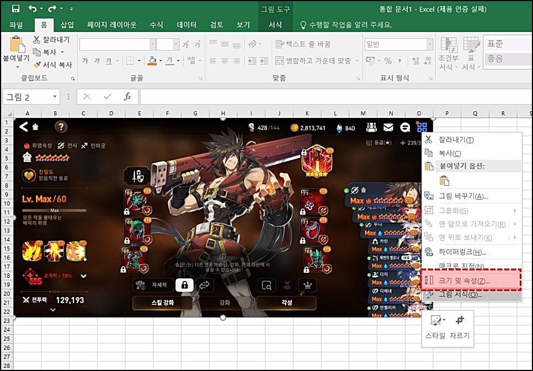This screenshot has width=533, height=371.
Task: Click the paste option icon under 붙여넣기 옵션
Action: click(x=444, y=180)
